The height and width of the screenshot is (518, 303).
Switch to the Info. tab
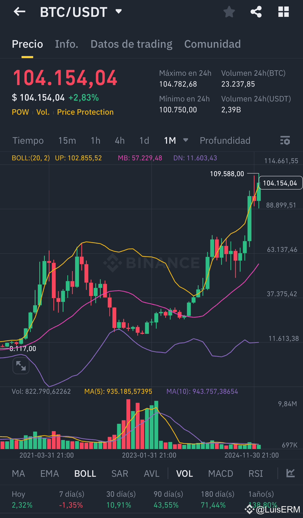pyautogui.click(x=67, y=44)
